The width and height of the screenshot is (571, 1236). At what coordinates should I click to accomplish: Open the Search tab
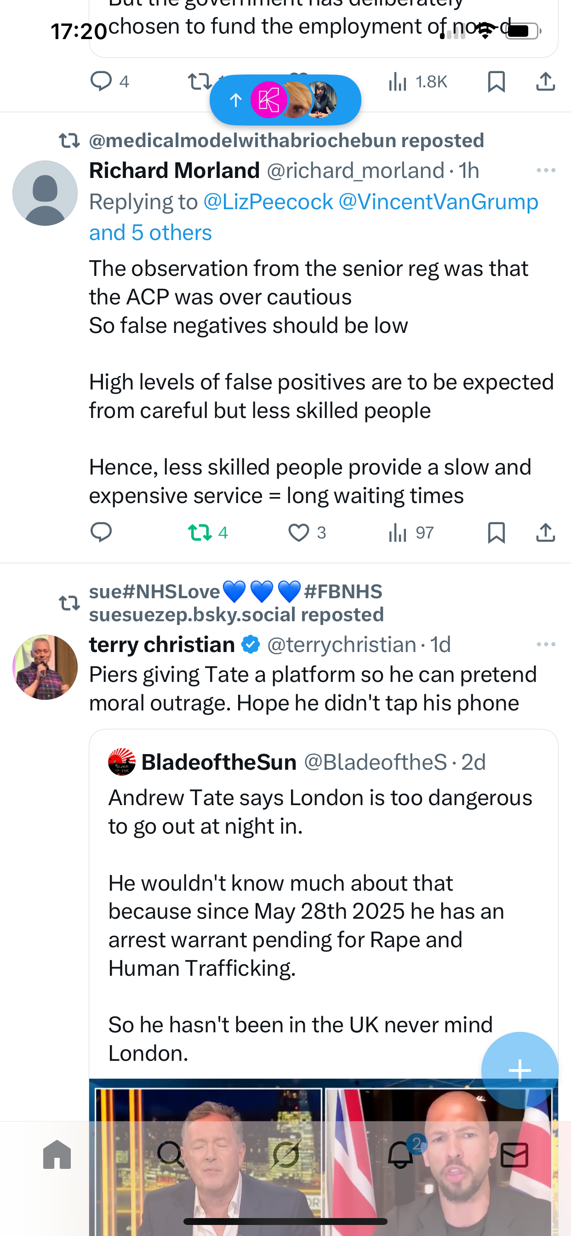171,1155
